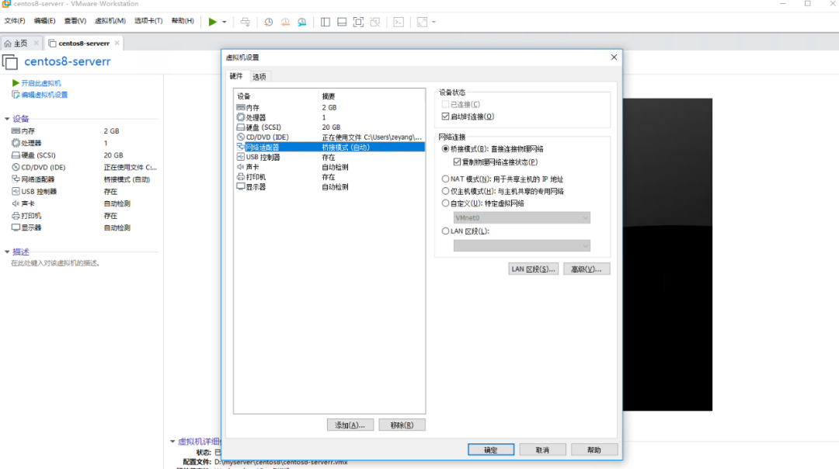
Task: Collapse the 设备 section in main window
Action: [7, 119]
